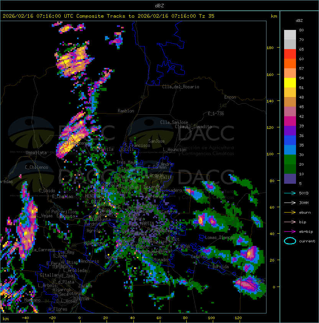Click the yellow eburn arrow icon
This screenshot has height=323, width=319.
pyautogui.click(x=290, y=213)
